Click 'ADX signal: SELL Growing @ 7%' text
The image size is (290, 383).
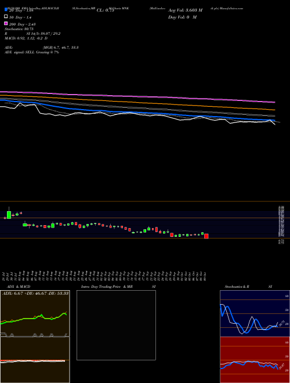coord(32,52)
